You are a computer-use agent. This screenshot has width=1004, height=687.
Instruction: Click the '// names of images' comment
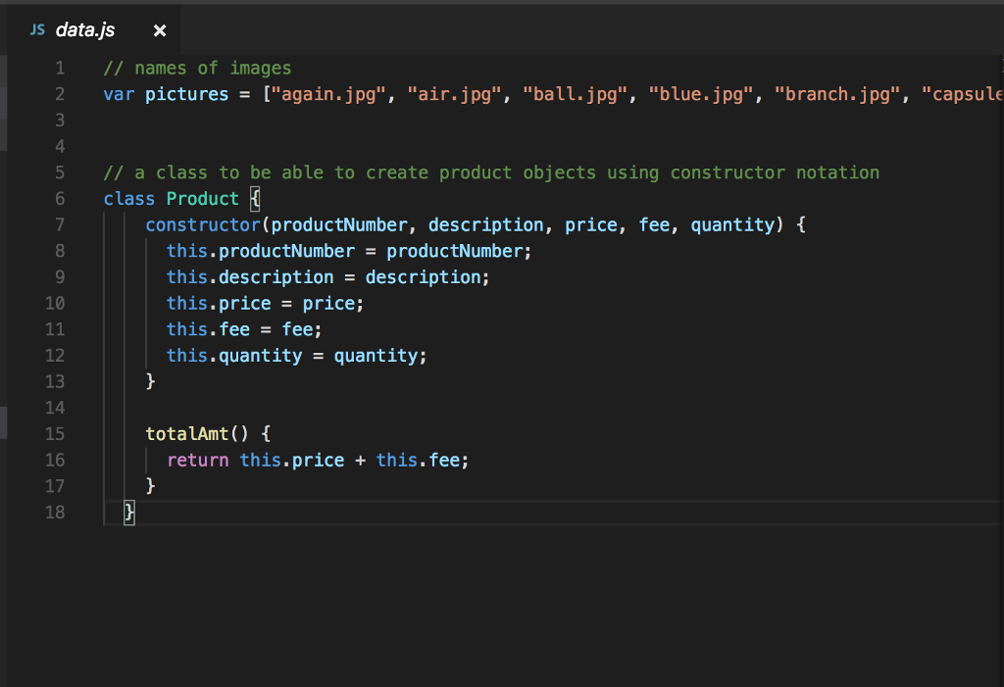click(197, 68)
